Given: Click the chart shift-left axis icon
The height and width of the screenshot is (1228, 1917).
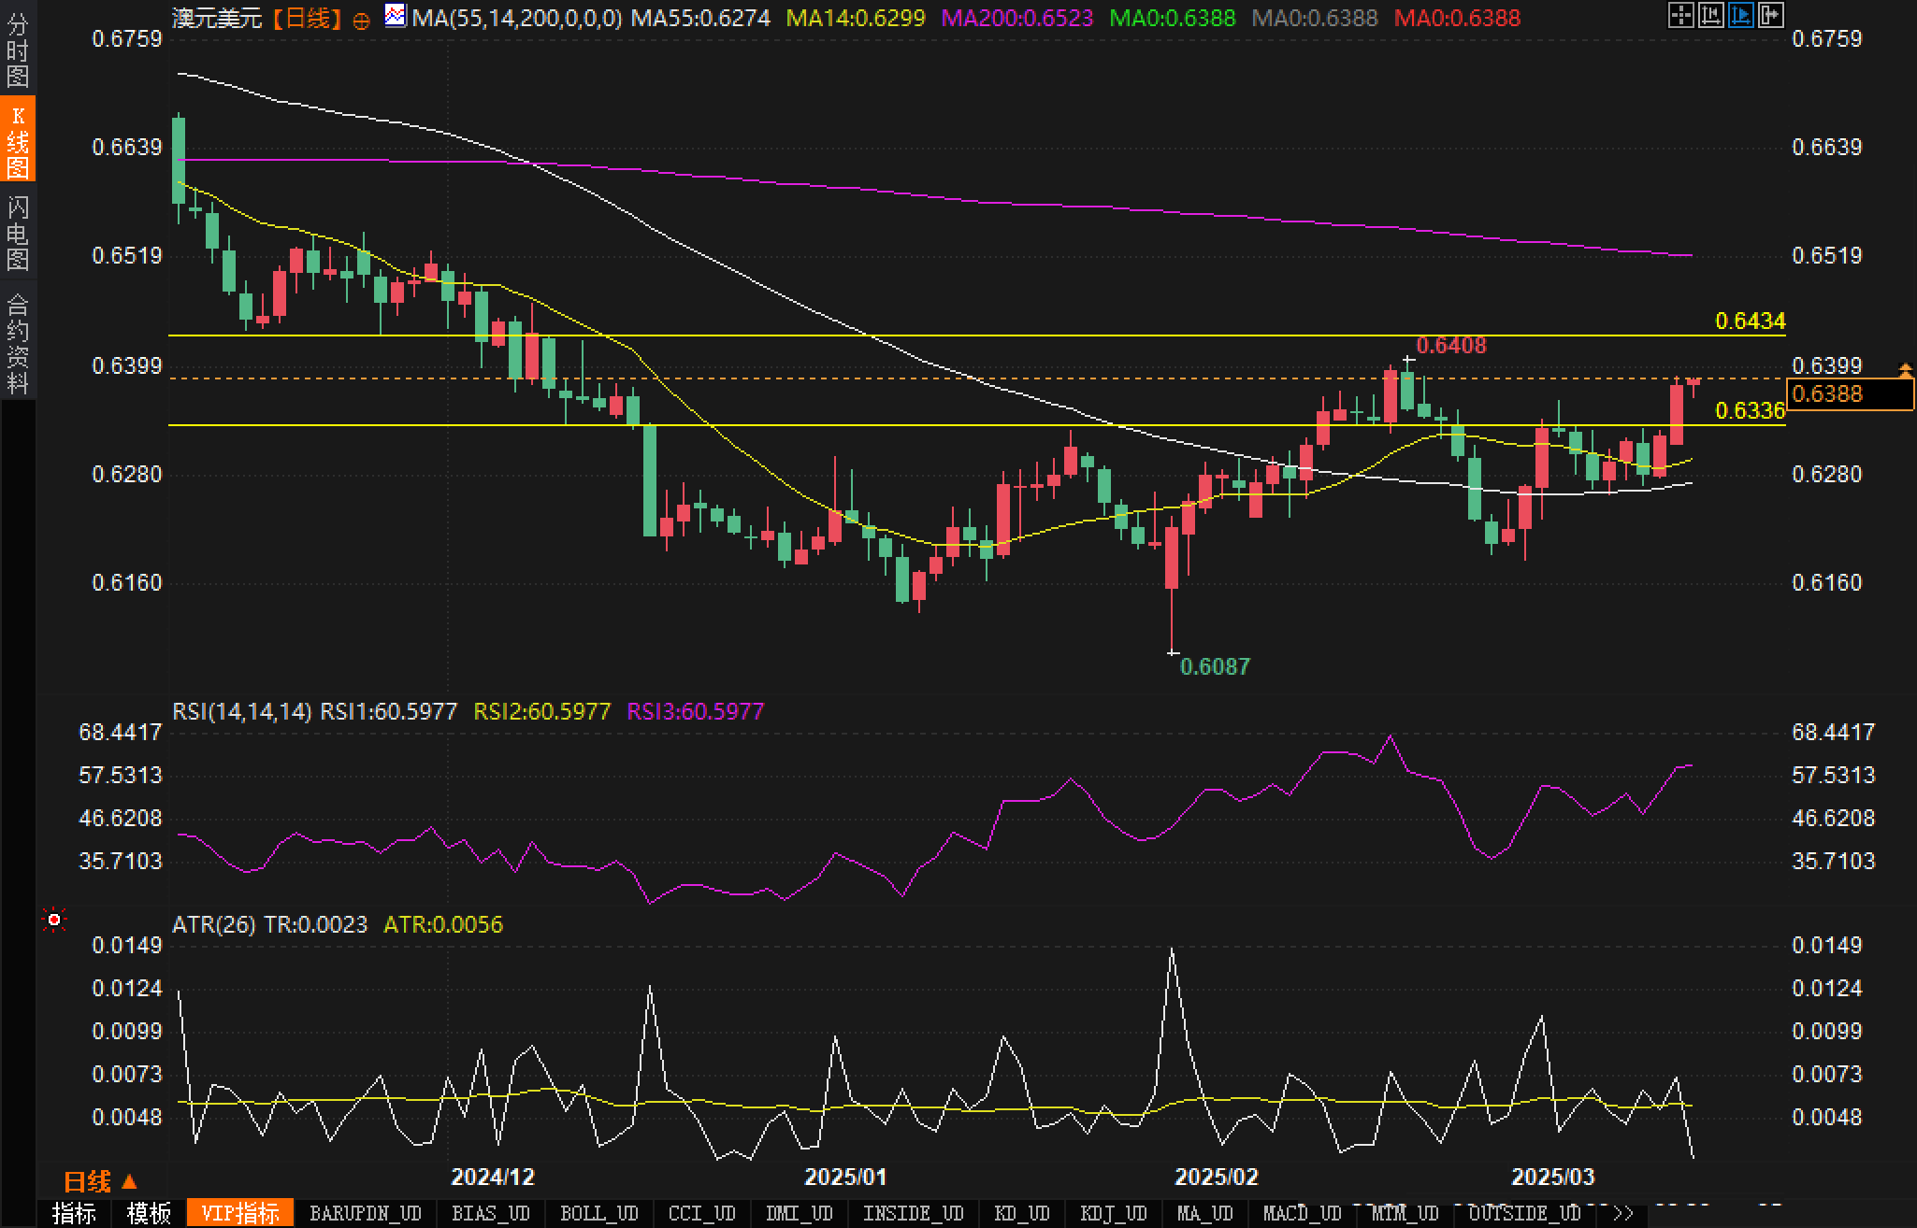Looking at the screenshot, I should (x=1710, y=15).
